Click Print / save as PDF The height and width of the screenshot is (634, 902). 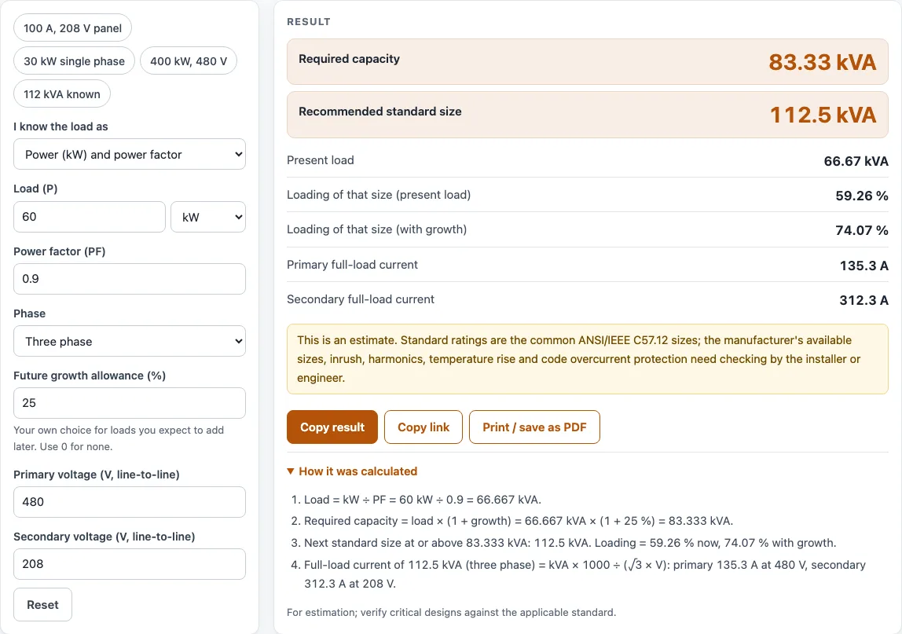pos(534,427)
